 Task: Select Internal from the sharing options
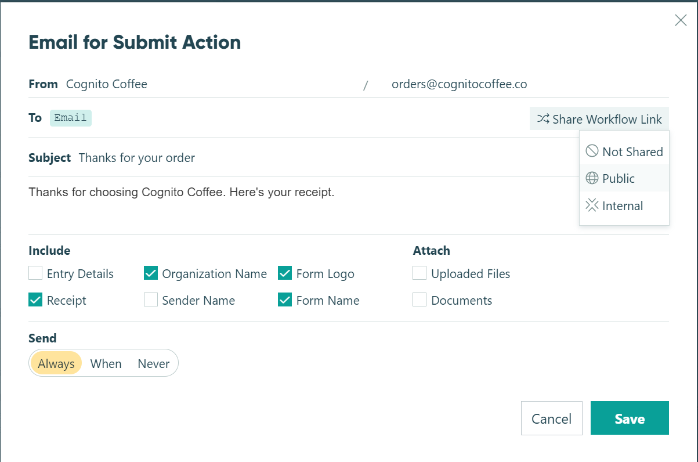(x=623, y=205)
